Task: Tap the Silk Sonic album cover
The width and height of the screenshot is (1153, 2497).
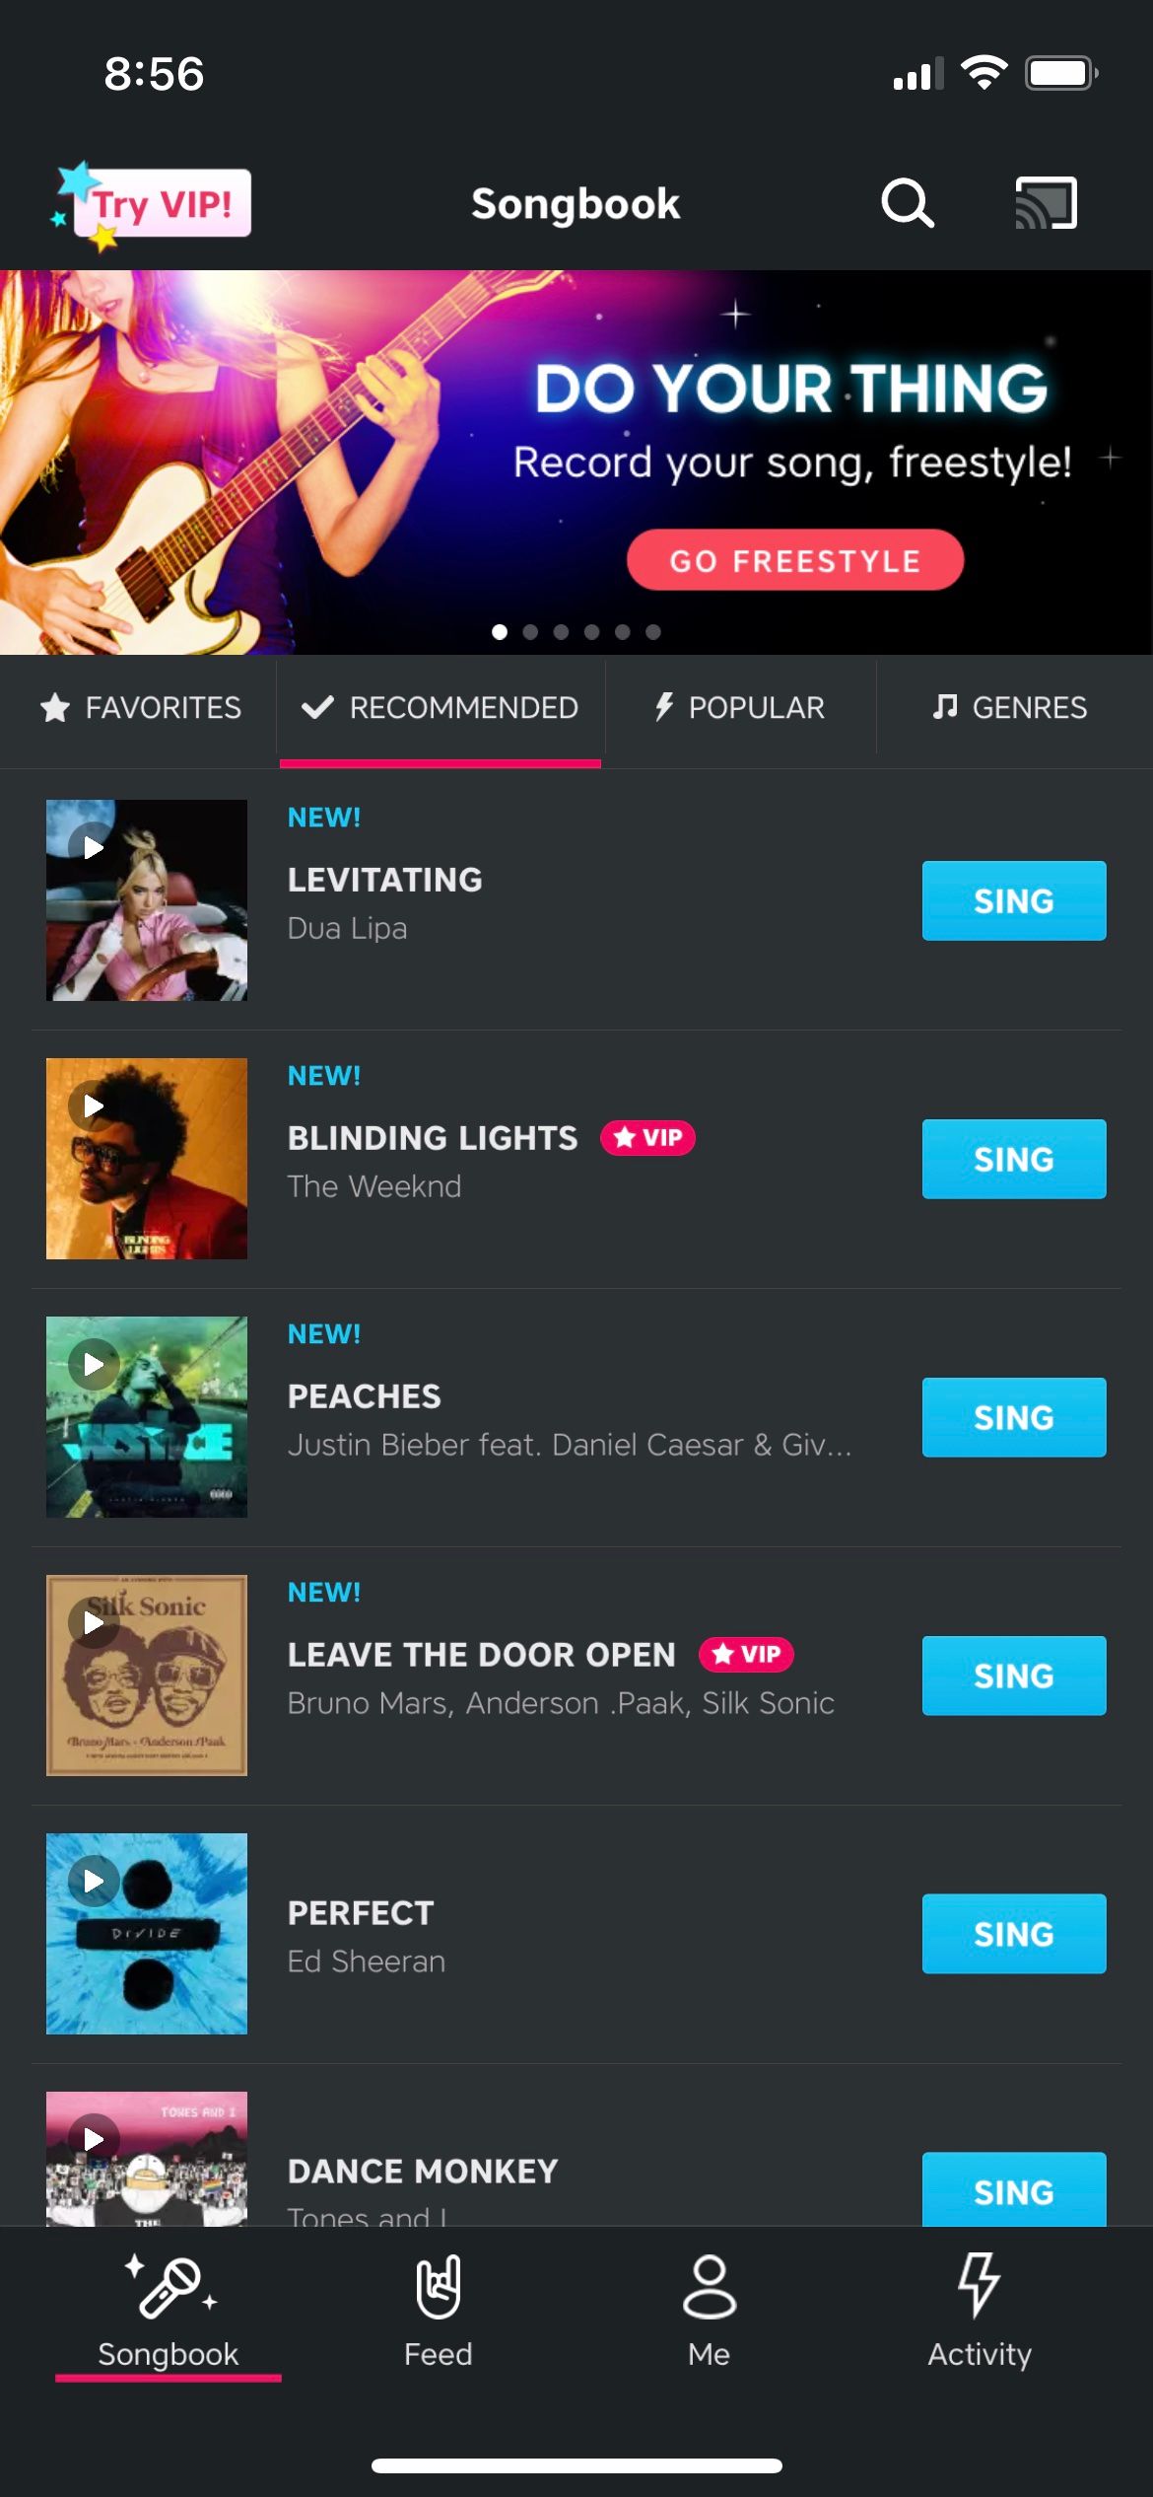Action: click(x=146, y=1677)
